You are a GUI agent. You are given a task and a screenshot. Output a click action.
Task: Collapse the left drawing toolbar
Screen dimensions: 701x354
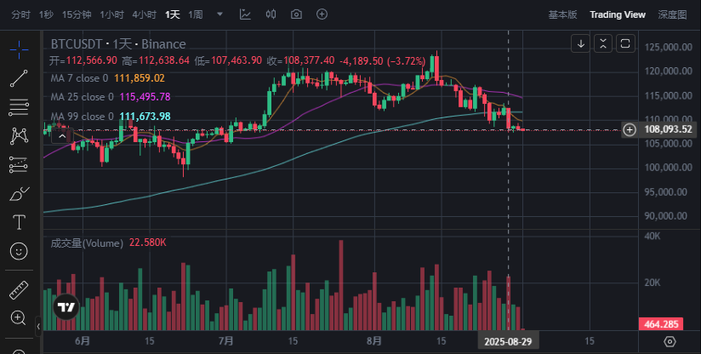click(37, 326)
